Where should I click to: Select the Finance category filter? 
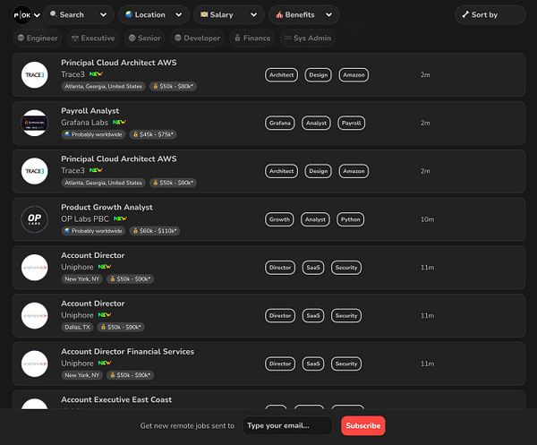click(x=252, y=38)
